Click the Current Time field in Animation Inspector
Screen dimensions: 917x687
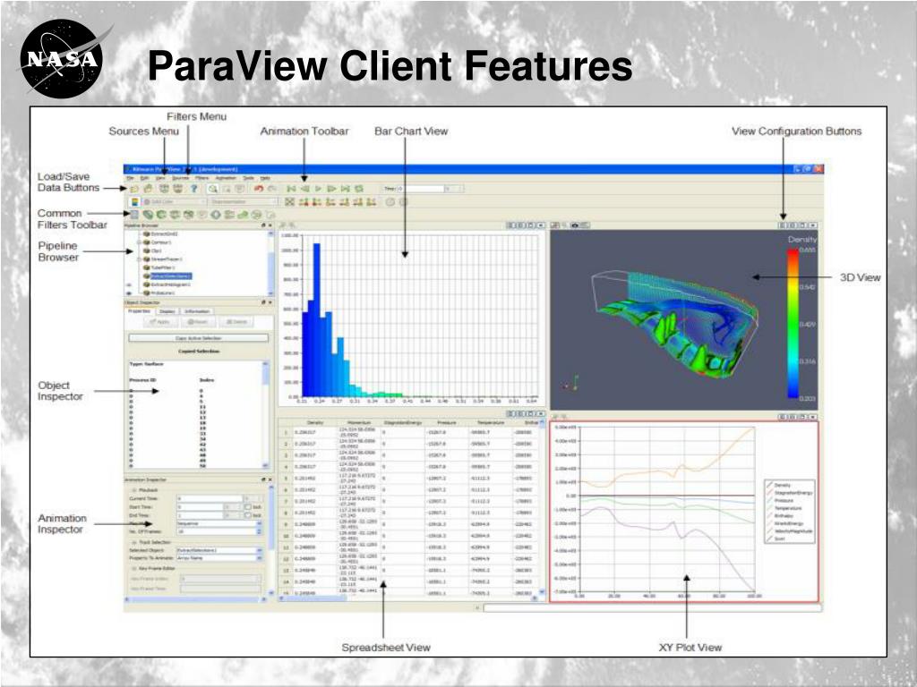coord(210,499)
